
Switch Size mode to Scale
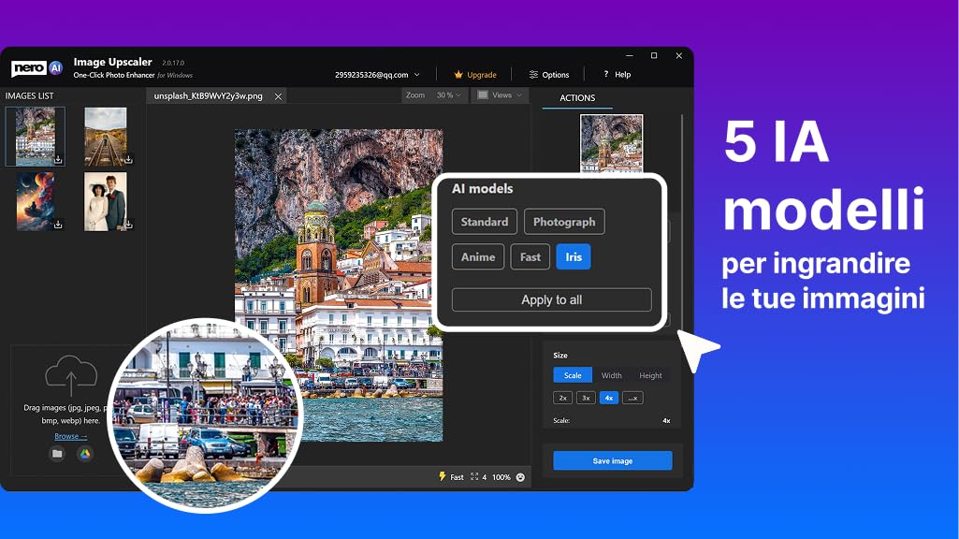tap(573, 375)
